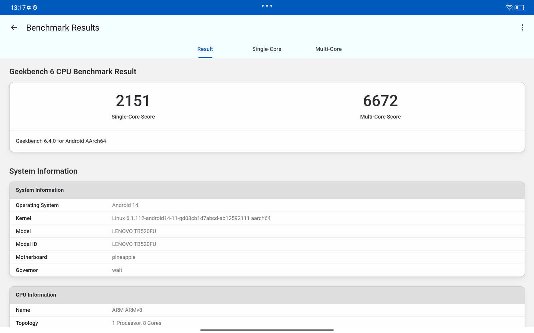
Task: Tap the back arrow beside Benchmark Results
Action: (x=14, y=28)
